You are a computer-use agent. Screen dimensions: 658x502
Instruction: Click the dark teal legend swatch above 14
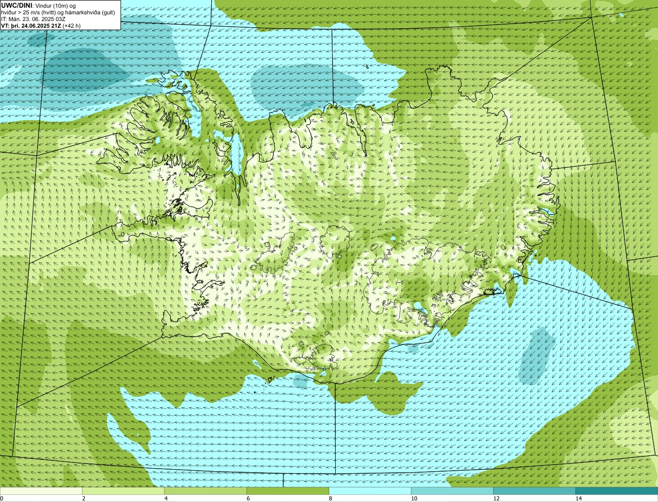coord(617,491)
